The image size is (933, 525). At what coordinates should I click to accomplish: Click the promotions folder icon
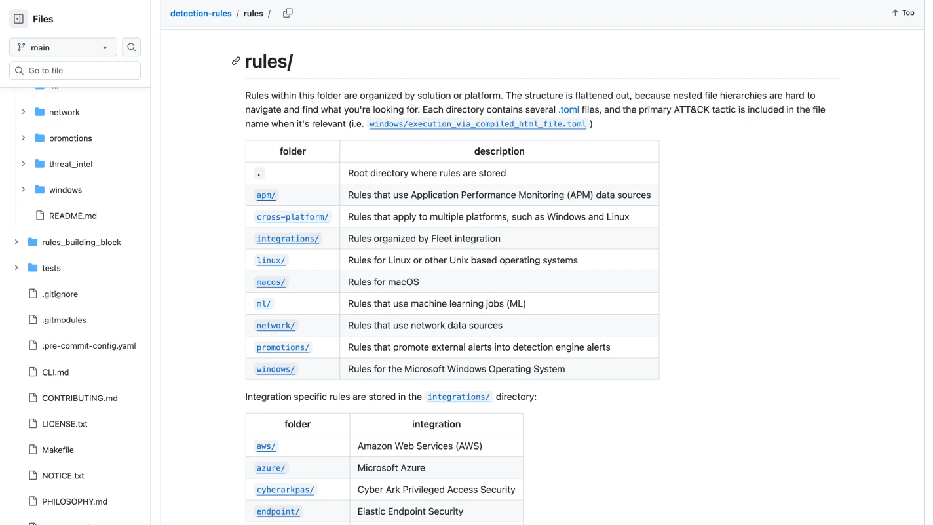(40, 138)
